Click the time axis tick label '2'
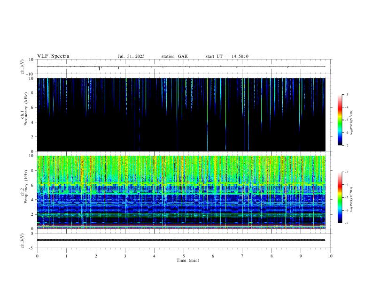This screenshot has width=372, height=287. [96, 256]
